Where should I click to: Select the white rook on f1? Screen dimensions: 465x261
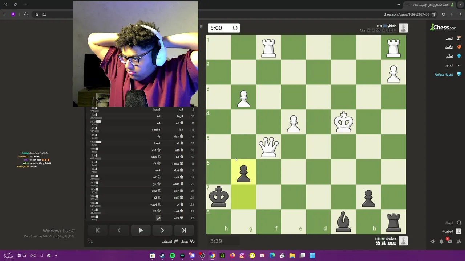(x=268, y=47)
